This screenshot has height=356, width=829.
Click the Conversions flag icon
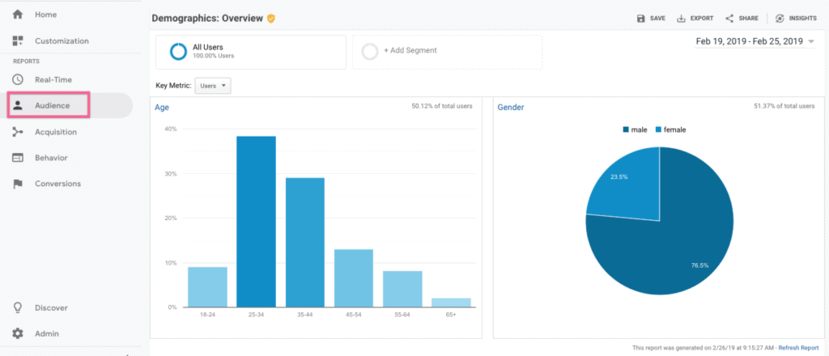pyautogui.click(x=18, y=184)
